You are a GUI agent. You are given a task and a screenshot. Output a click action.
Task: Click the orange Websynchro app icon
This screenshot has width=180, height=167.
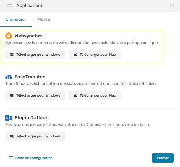pos(9,36)
